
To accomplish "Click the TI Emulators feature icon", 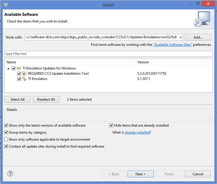I will click(x=24, y=79).
